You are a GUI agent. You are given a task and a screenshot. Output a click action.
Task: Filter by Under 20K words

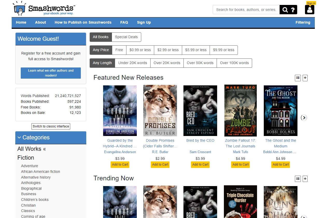point(133,63)
